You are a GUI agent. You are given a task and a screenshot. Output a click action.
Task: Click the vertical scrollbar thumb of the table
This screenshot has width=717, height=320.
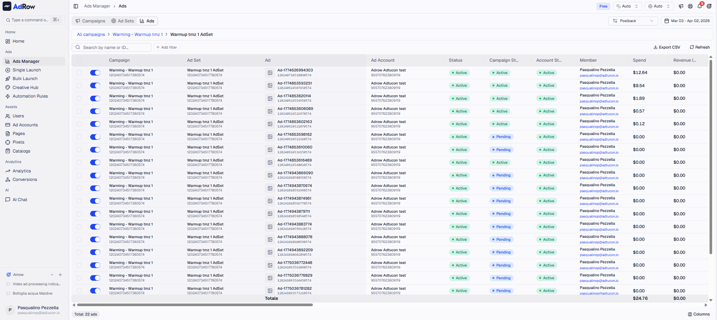(x=711, y=157)
